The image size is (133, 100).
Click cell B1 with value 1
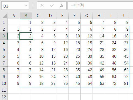tap(26, 22)
